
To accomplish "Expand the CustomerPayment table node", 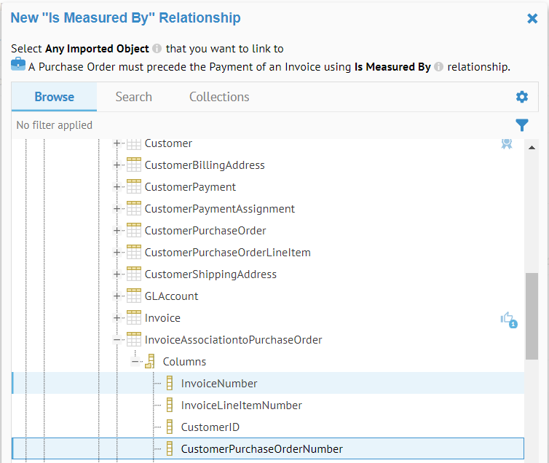I will coord(116,187).
